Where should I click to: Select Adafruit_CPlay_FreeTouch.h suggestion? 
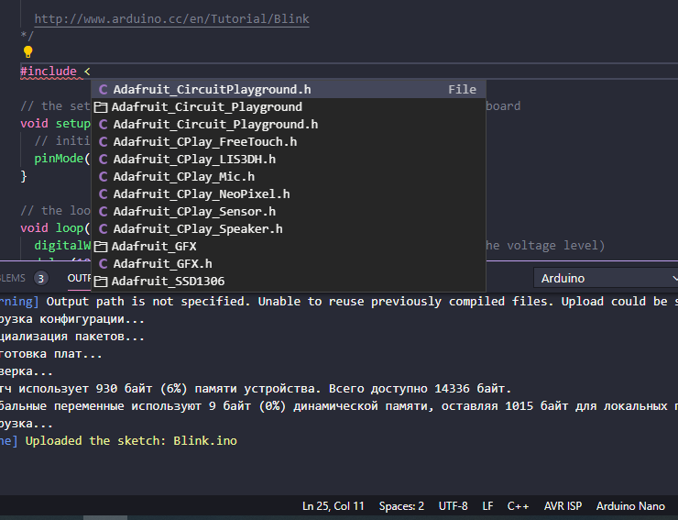pyautogui.click(x=289, y=141)
